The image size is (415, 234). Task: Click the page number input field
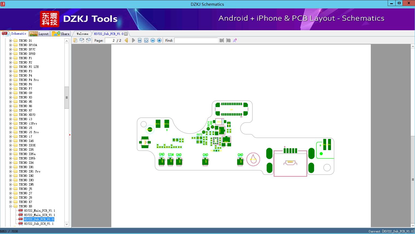(x=110, y=40)
